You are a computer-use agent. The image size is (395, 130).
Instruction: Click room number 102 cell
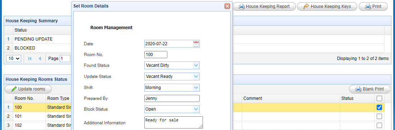pos(29,125)
